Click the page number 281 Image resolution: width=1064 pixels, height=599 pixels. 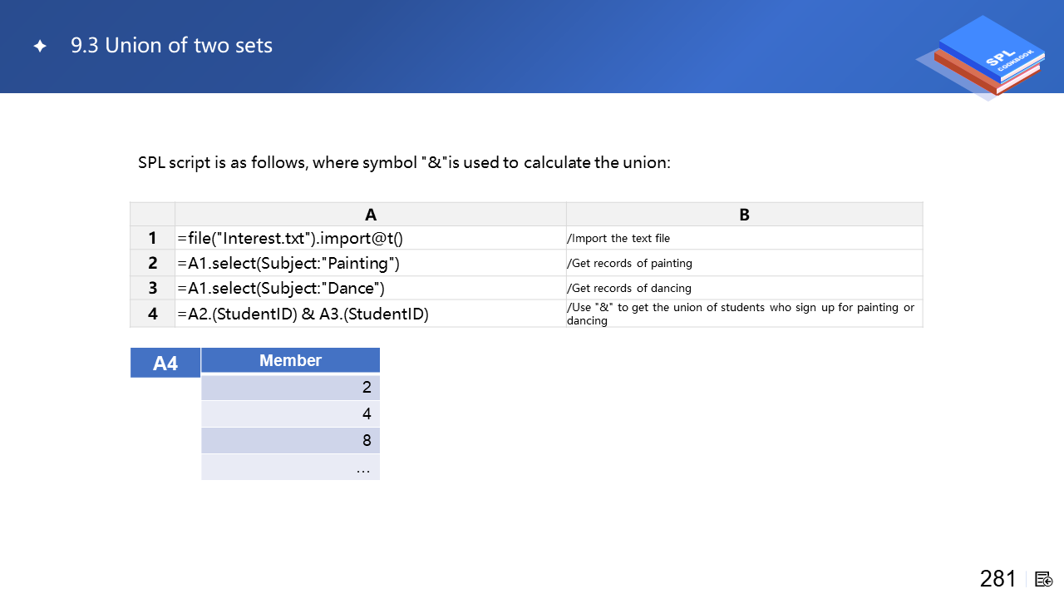[x=997, y=579]
